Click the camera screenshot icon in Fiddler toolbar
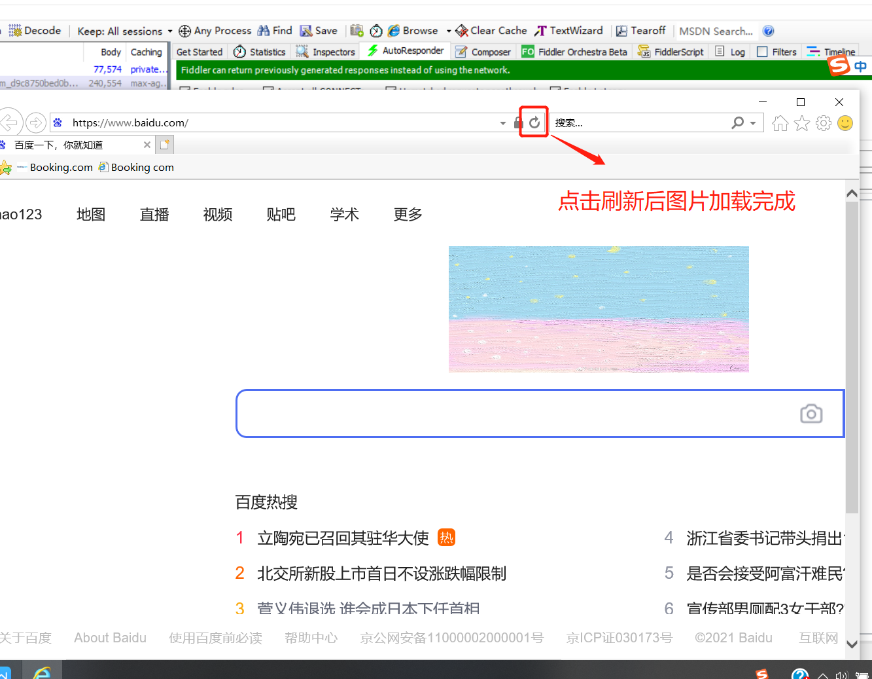Image resolution: width=872 pixels, height=679 pixels. pos(357,31)
